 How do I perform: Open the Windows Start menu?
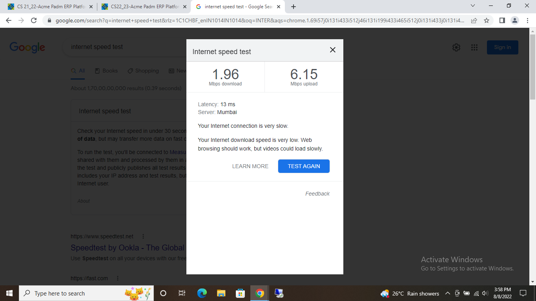[9, 293]
